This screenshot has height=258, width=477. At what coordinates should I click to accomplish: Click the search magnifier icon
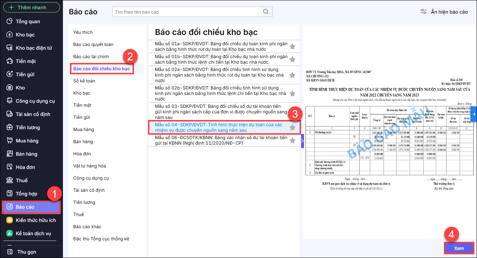tap(266, 12)
